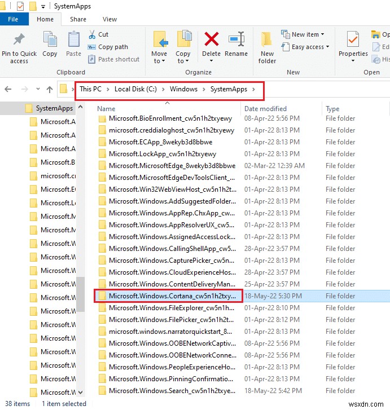Viewport: 390px width, 410px height.
Task: Expand chevron after Windows breadcrumb
Action: 204,90
